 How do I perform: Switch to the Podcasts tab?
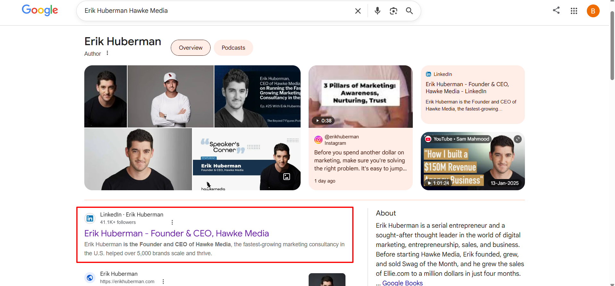tap(233, 48)
